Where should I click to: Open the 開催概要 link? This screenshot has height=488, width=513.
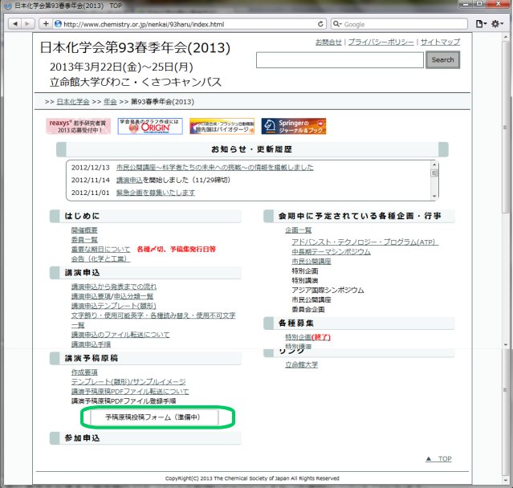pyautogui.click(x=84, y=230)
